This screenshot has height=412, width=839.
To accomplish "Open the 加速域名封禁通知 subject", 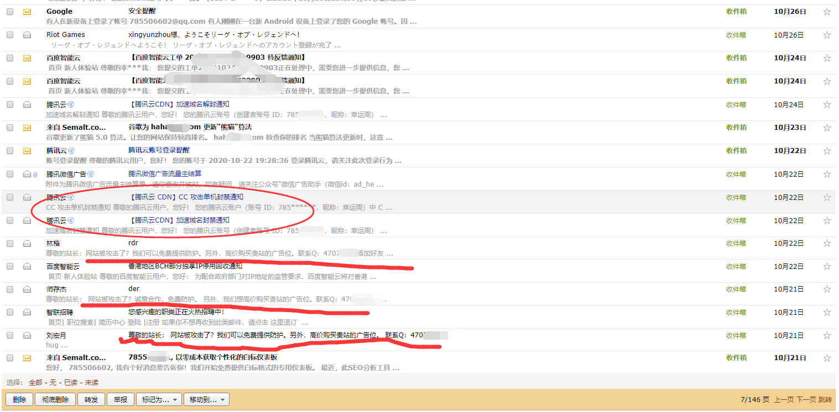I will tap(179, 220).
